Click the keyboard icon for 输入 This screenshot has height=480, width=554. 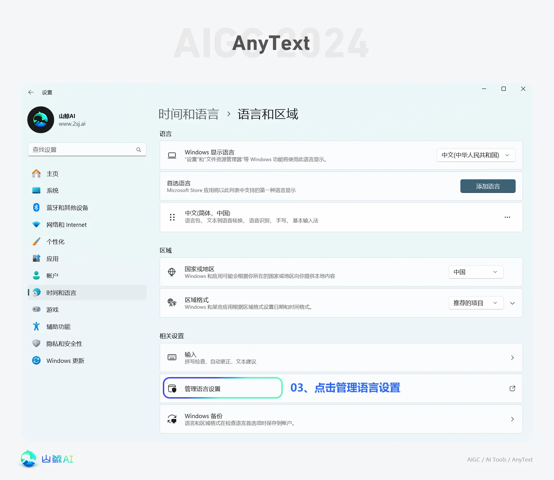(x=172, y=357)
